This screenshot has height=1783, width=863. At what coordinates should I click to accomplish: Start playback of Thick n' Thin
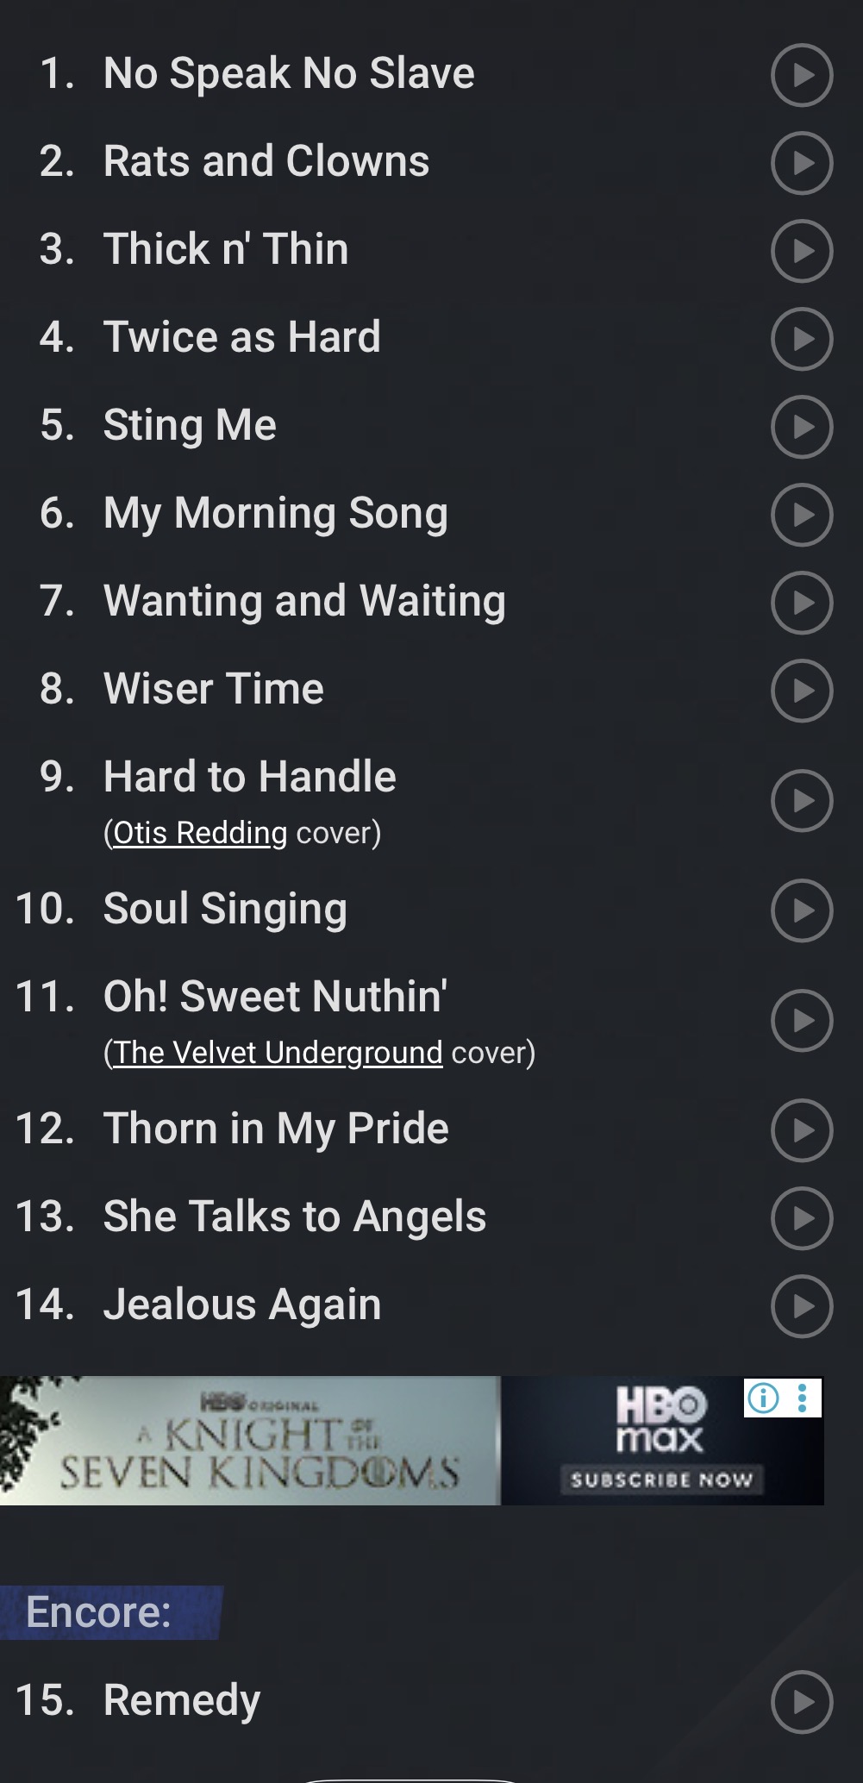[x=801, y=251]
